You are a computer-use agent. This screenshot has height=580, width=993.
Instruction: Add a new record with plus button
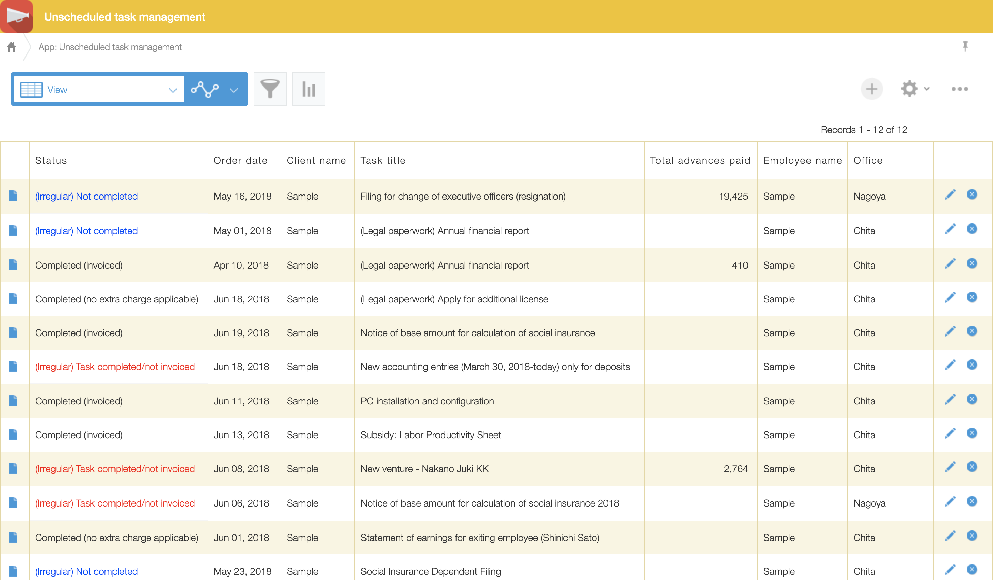tap(872, 89)
